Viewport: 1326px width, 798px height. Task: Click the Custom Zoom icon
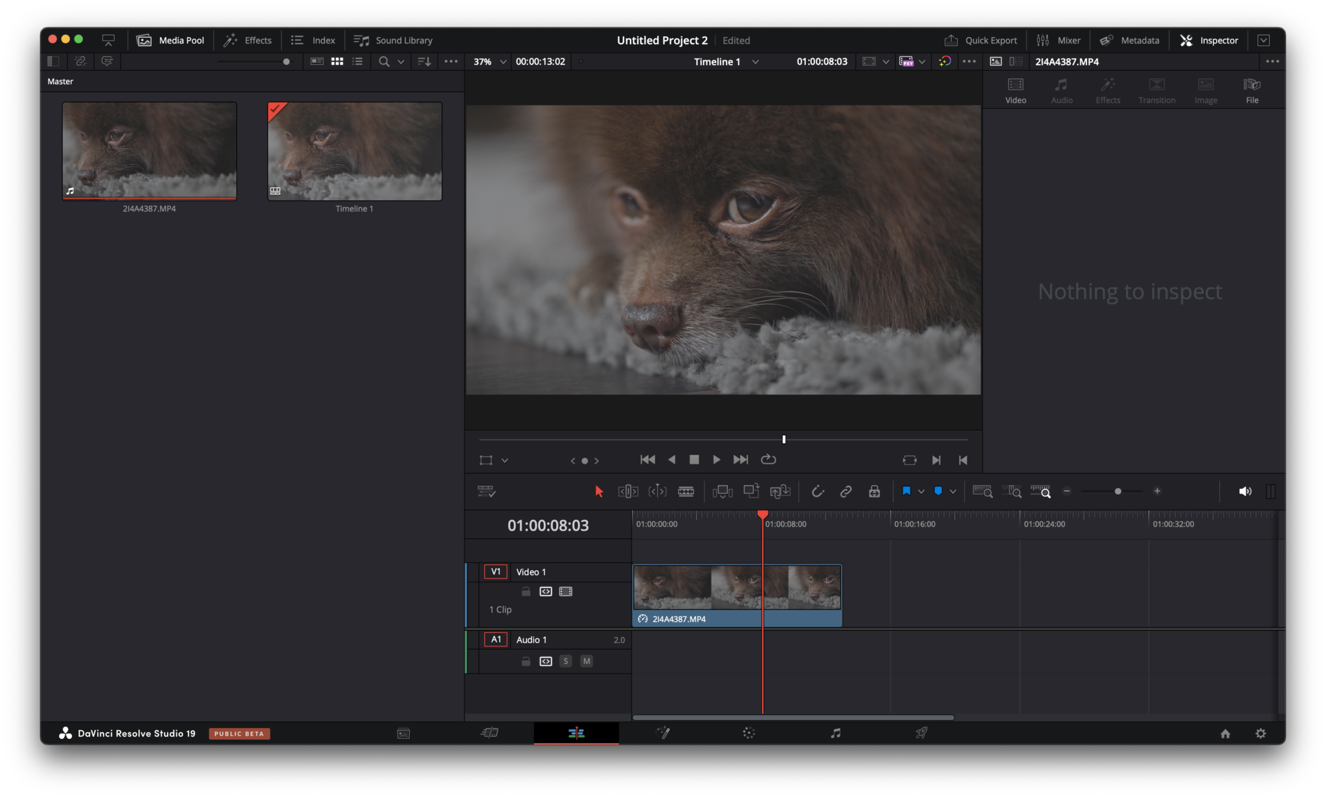tap(1040, 492)
